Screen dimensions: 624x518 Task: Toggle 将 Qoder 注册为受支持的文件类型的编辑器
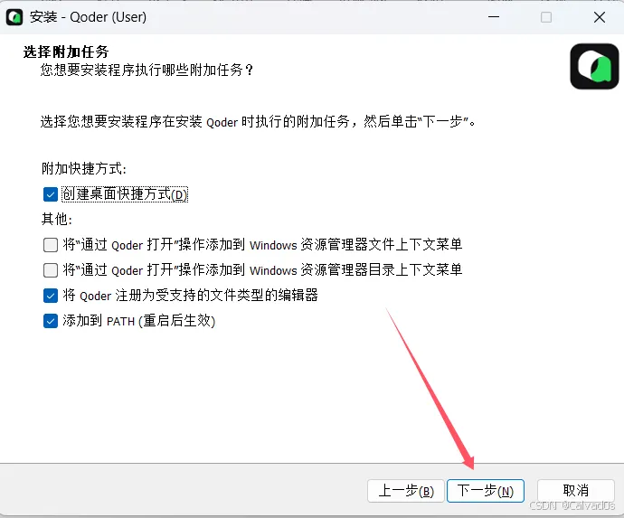[50, 296]
